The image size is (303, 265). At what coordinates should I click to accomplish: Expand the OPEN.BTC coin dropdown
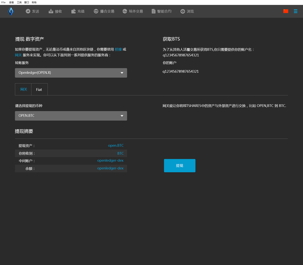(71, 116)
